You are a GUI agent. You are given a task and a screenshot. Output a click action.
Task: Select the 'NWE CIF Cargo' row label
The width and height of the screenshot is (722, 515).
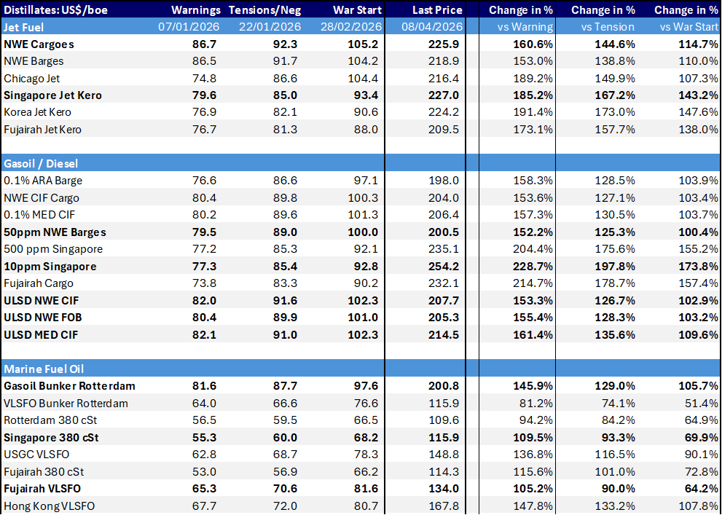point(42,198)
